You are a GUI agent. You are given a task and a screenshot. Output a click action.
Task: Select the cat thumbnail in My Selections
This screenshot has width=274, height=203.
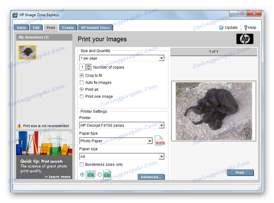click(28, 52)
